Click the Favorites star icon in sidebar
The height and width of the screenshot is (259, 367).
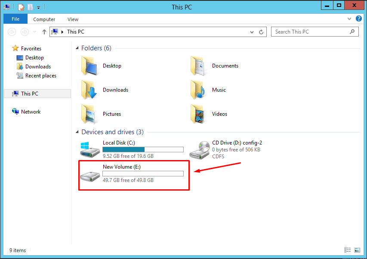coord(15,48)
